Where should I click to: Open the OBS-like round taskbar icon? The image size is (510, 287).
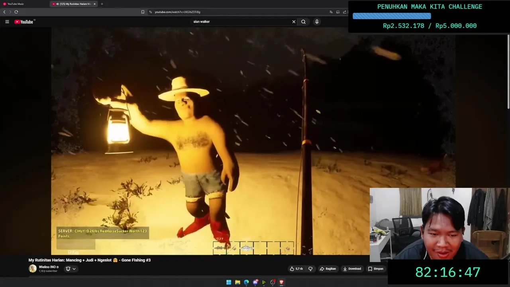click(273, 282)
